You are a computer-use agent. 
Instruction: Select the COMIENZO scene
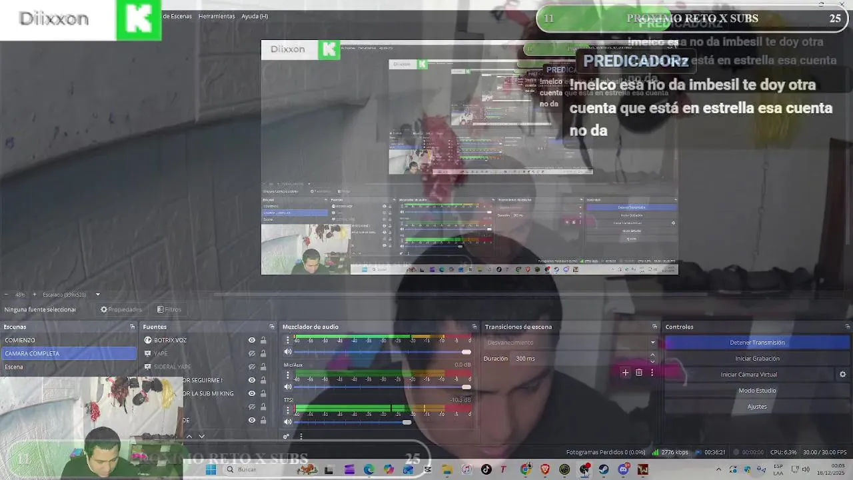tap(69, 340)
